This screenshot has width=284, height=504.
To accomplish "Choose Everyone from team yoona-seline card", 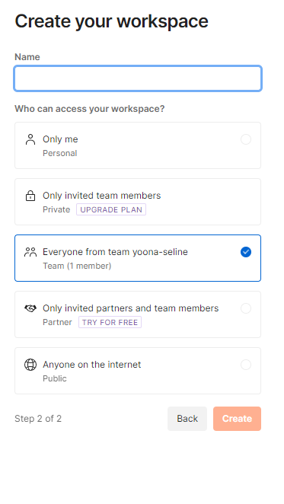I will [138, 258].
